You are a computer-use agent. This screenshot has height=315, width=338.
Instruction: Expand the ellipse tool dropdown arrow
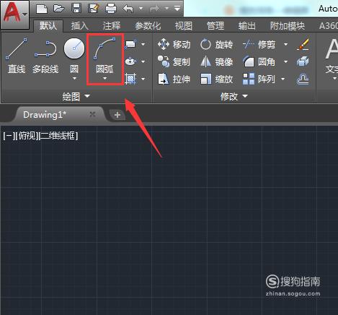[x=143, y=61]
